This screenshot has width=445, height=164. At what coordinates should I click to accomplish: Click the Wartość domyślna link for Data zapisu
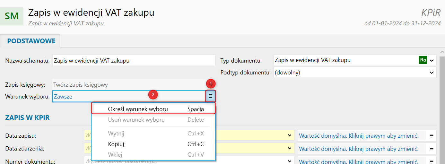(359, 136)
